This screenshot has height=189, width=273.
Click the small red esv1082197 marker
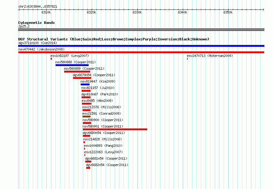51,59
